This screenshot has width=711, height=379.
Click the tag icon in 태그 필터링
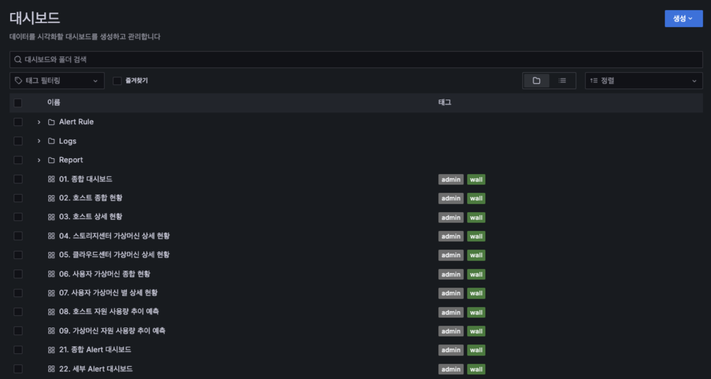coord(19,81)
